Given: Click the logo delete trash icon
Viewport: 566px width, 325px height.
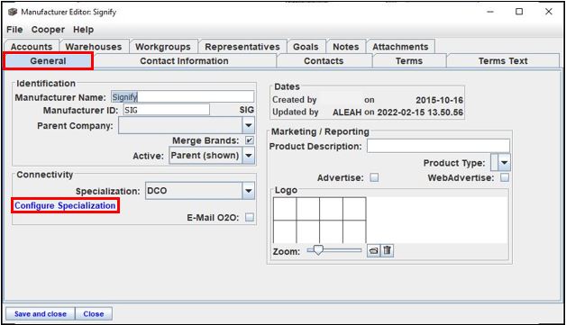Looking at the screenshot, I should pyautogui.click(x=387, y=250).
